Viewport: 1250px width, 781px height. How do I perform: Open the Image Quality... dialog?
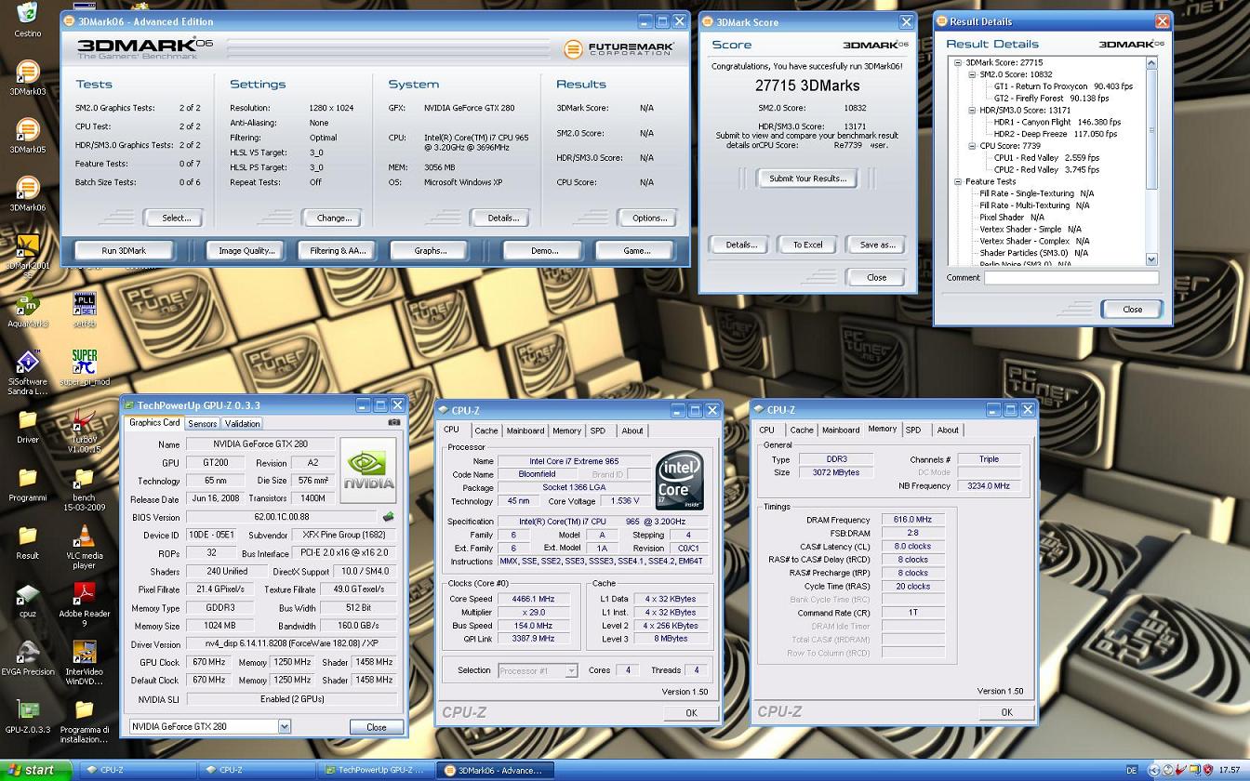(x=246, y=250)
